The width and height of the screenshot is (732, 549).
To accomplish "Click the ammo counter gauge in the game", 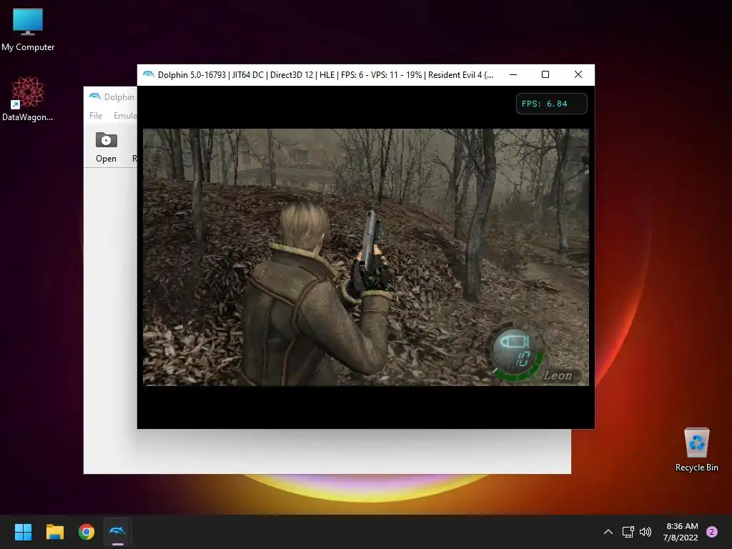I will click(x=516, y=351).
